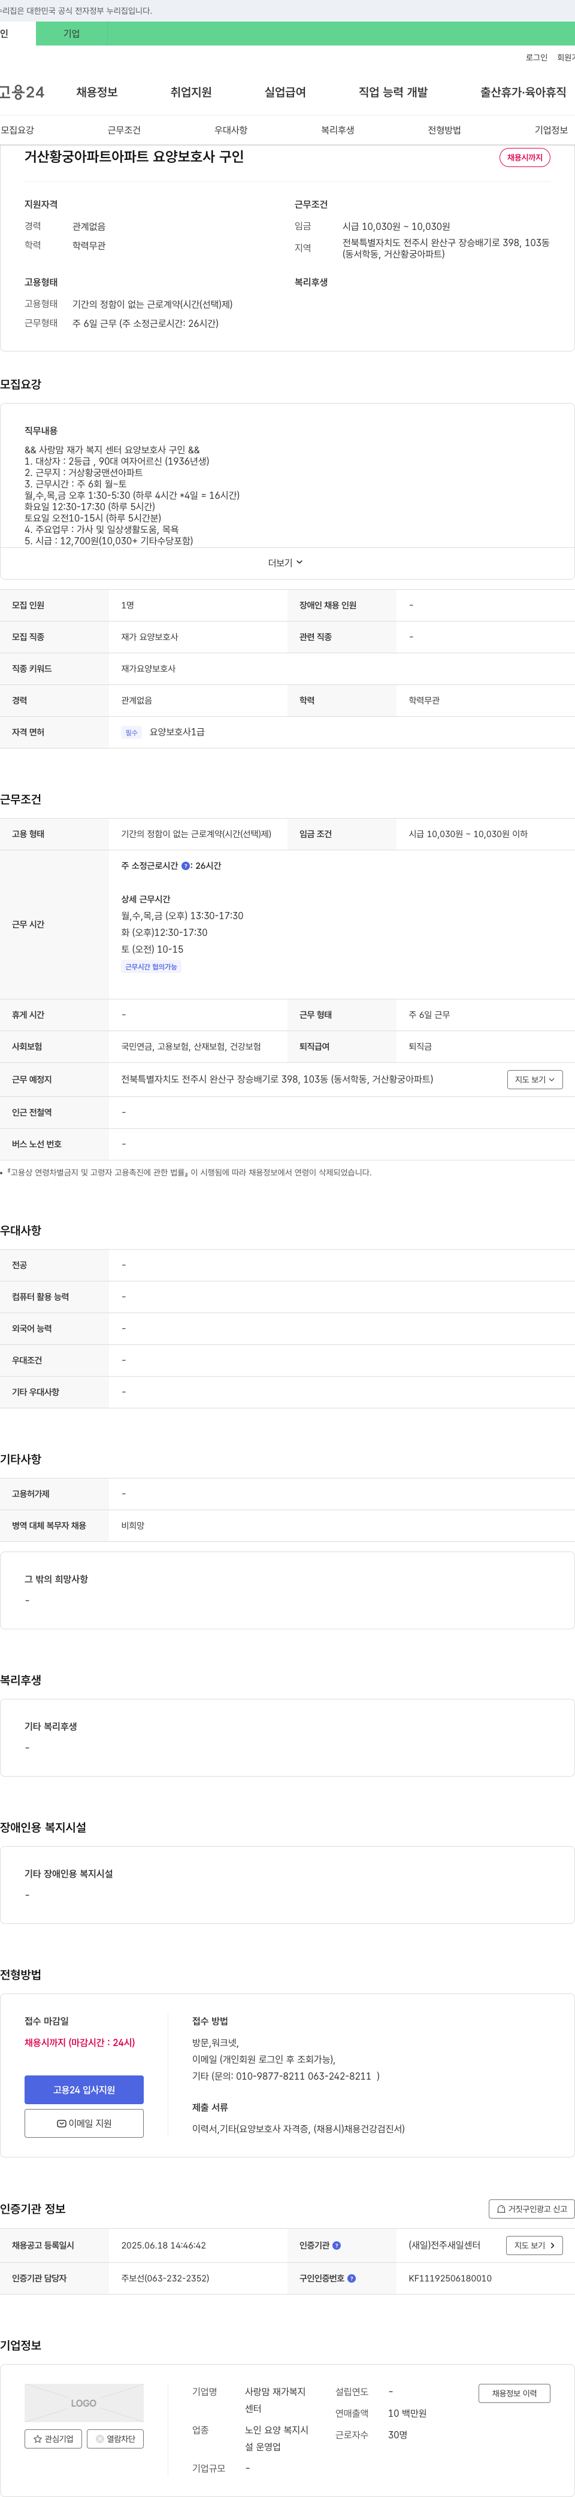Image resolution: width=575 pixels, height=2497 pixels.
Task: Open the 채용정보 이력 button
Action: tap(514, 2393)
